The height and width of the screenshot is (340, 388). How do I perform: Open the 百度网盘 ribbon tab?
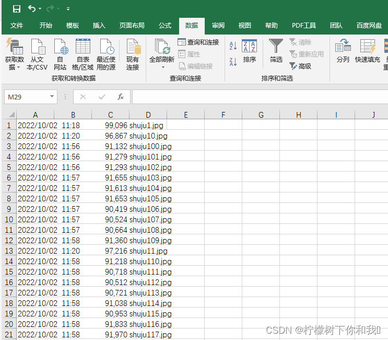[369, 26]
